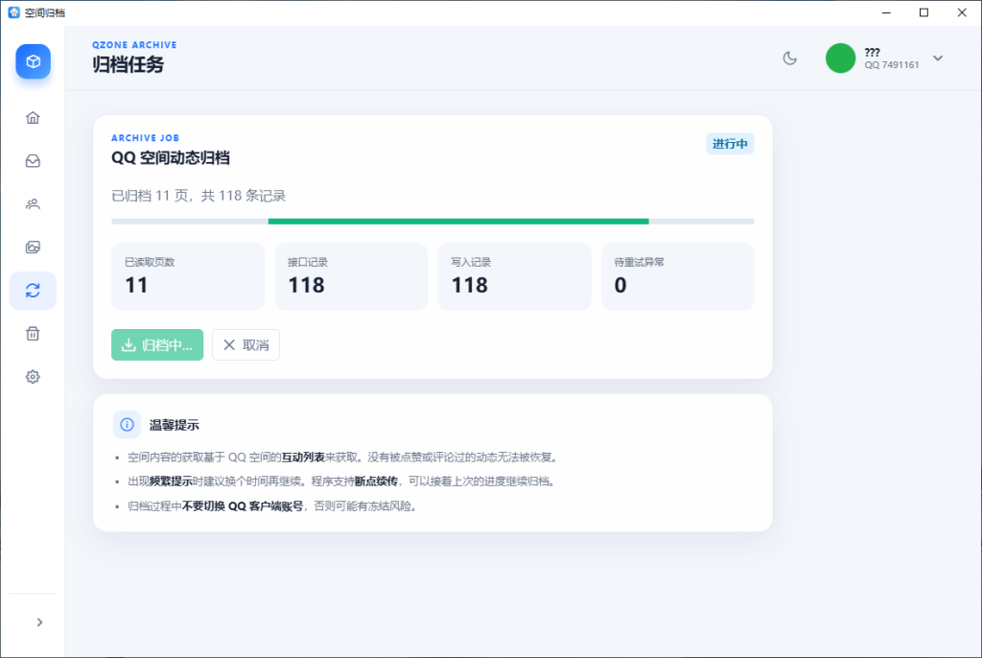Open the inbox tray sidebar icon
The width and height of the screenshot is (982, 658).
click(33, 161)
